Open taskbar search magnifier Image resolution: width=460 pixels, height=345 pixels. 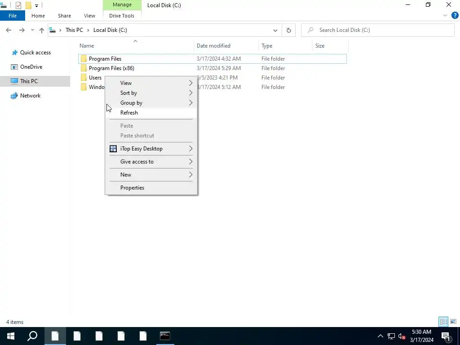[x=32, y=336]
